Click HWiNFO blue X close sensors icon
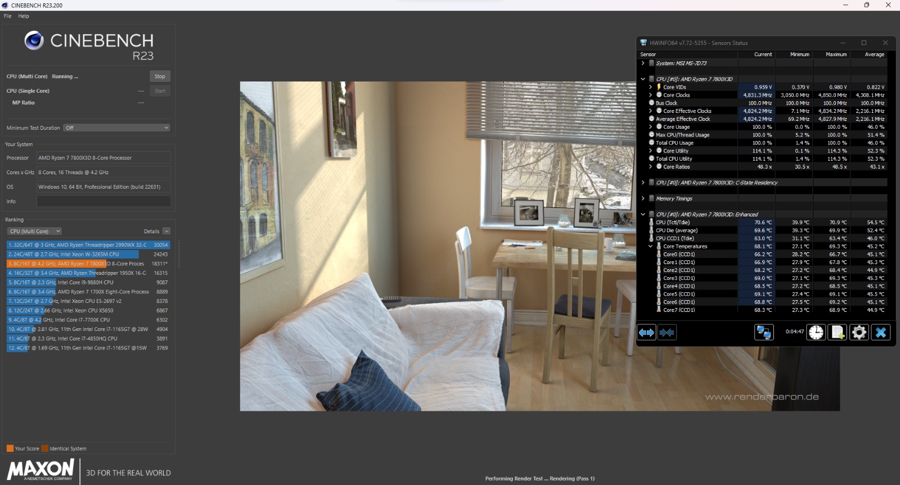Viewport: 900px width, 485px height. 881,332
